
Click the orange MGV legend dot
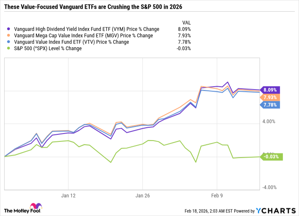pyautogui.click(x=10, y=36)
